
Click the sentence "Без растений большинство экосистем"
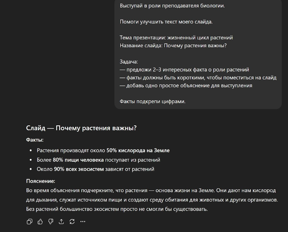pyautogui.click(x=117, y=209)
